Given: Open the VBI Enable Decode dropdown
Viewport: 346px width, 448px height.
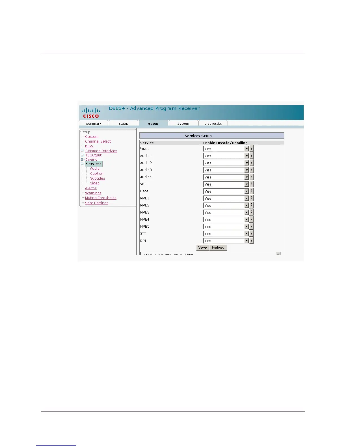Looking at the screenshot, I should click(226, 184).
